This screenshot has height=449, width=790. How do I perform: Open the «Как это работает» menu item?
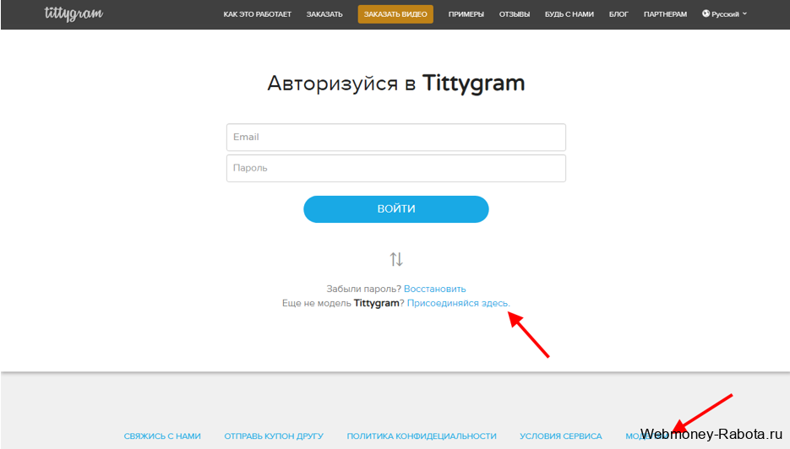(x=257, y=14)
